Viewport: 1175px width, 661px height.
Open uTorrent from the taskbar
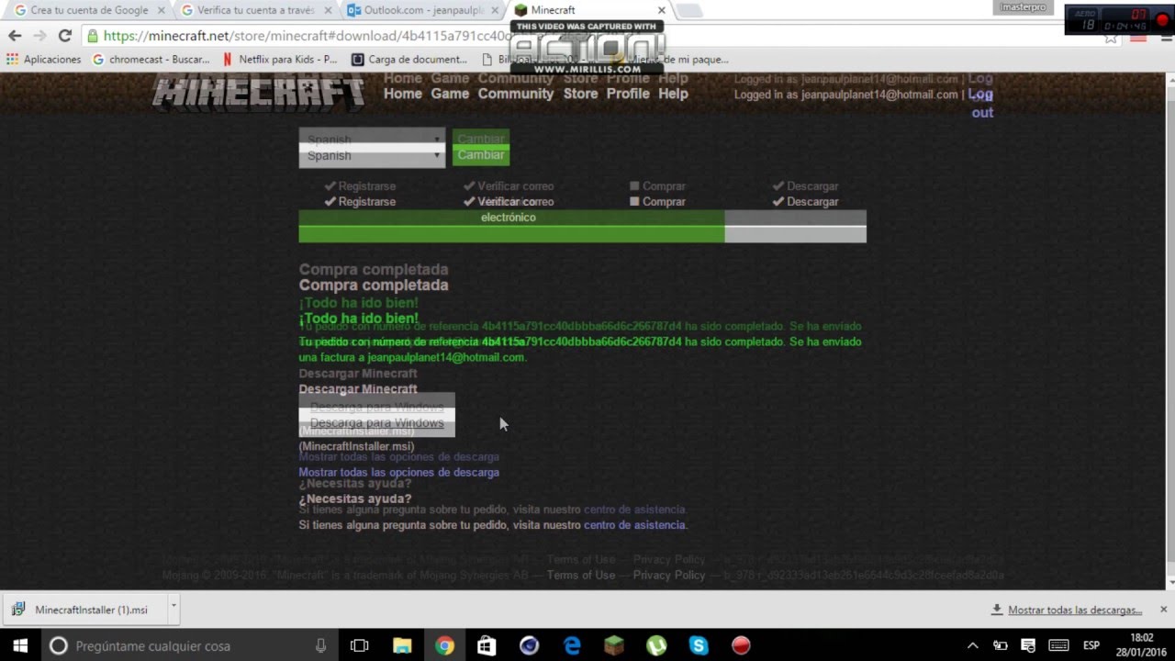click(656, 645)
